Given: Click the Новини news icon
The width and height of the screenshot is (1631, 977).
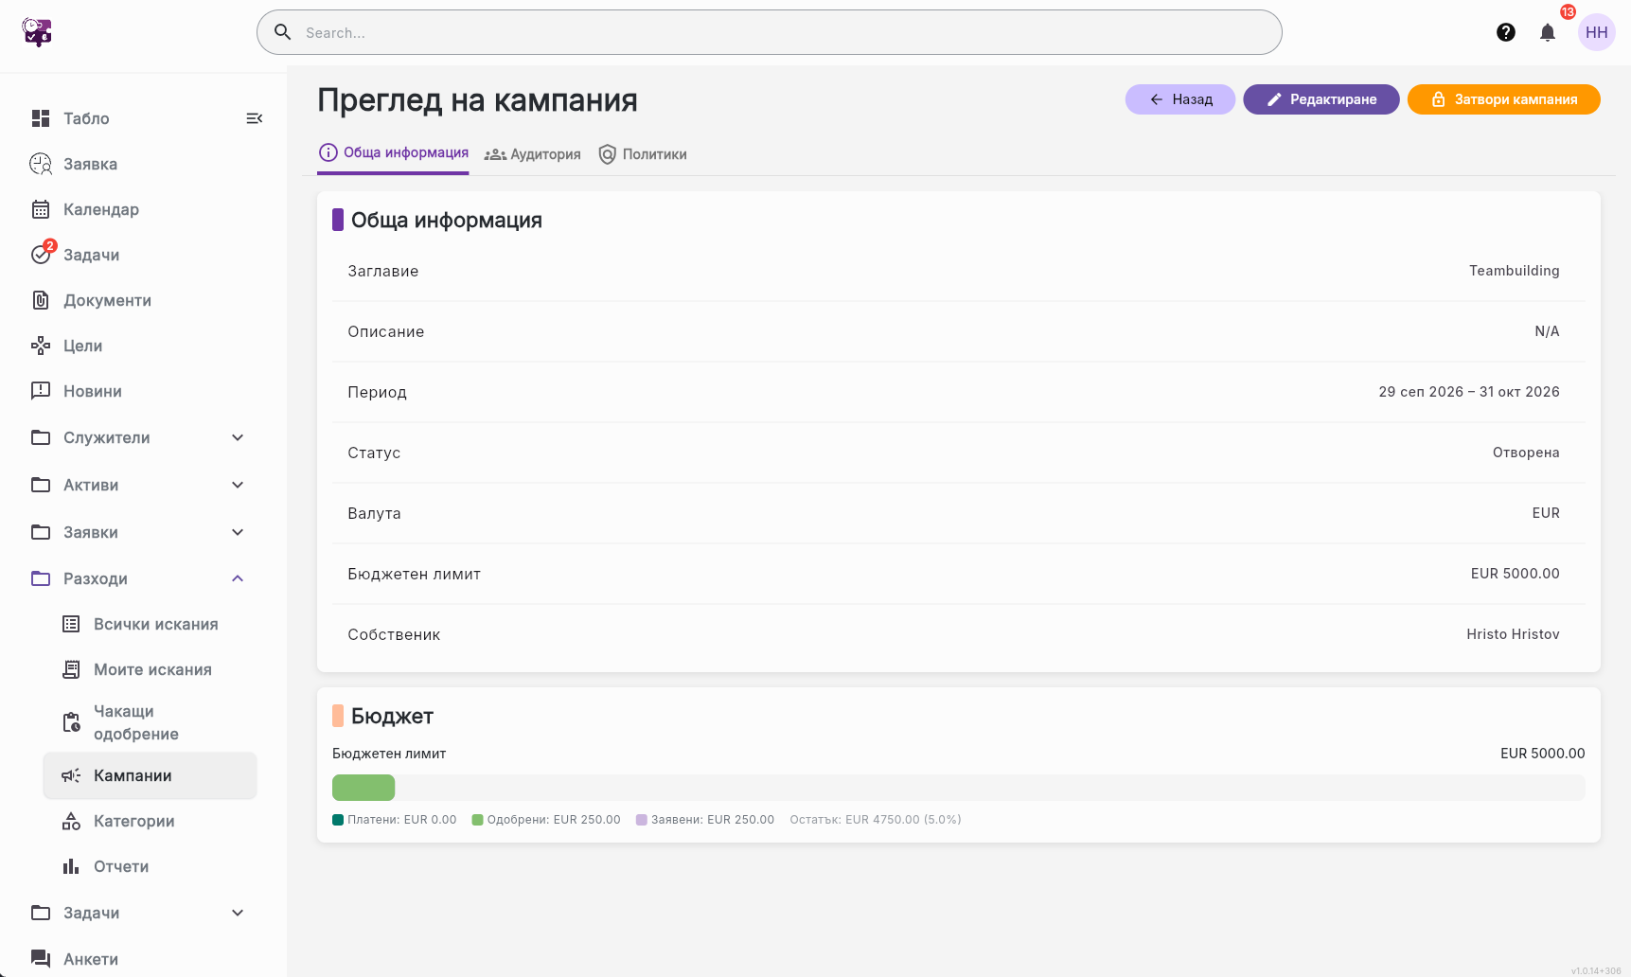Looking at the screenshot, I should click(41, 391).
